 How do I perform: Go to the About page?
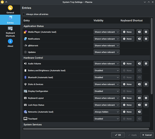[10, 43]
